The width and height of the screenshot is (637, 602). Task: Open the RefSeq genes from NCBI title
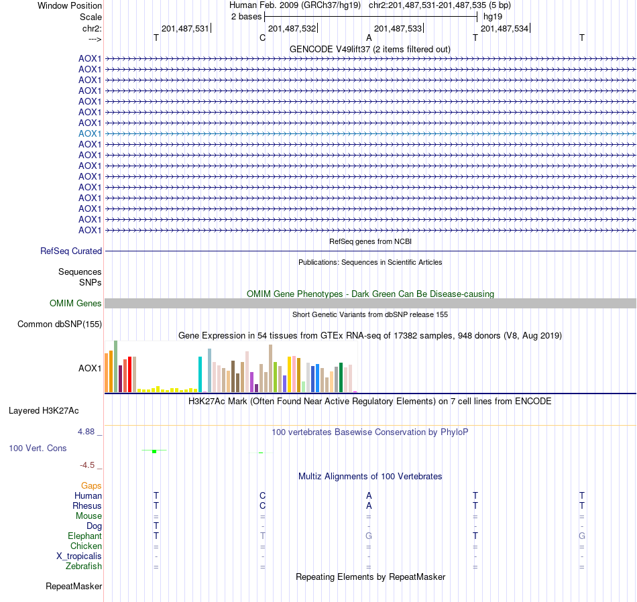click(370, 241)
